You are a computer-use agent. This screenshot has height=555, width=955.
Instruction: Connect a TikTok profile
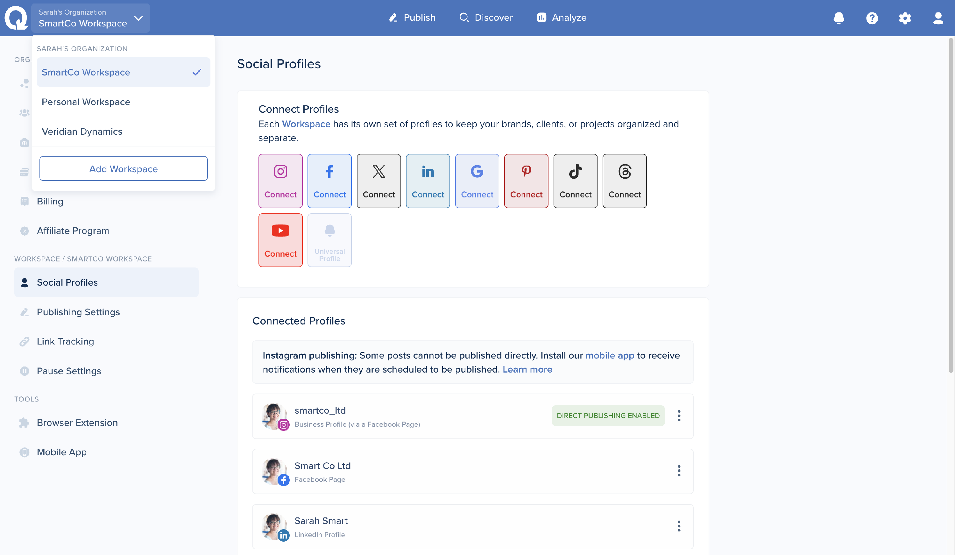(575, 181)
